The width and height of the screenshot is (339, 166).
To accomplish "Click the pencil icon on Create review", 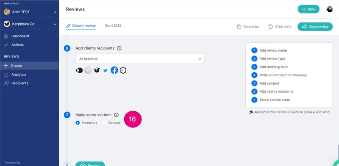I will pos(68,26).
